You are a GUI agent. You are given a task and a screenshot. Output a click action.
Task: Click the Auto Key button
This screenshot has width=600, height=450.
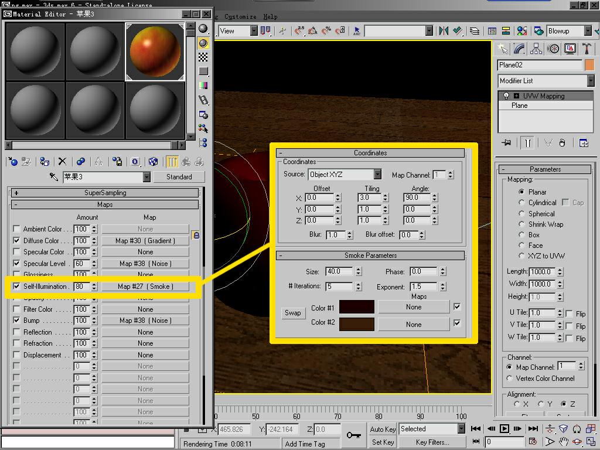(383, 429)
